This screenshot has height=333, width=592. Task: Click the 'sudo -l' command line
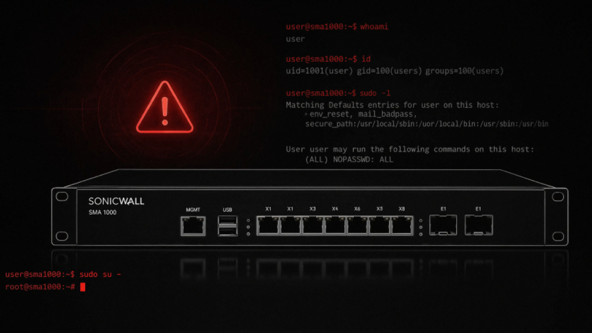[x=338, y=93]
